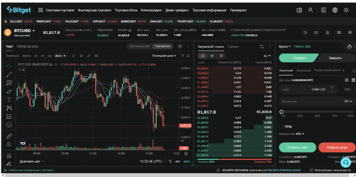
Task: Open the GTC time-in-force dropdown
Action: click(300, 134)
